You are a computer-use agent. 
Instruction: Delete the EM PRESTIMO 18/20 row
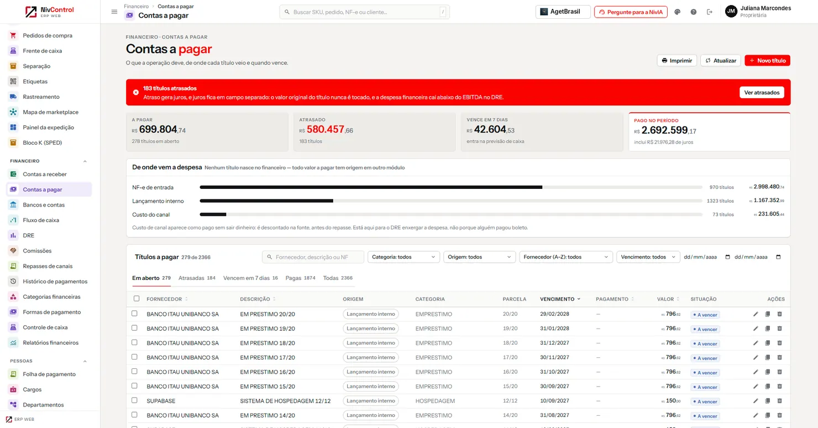tap(780, 343)
